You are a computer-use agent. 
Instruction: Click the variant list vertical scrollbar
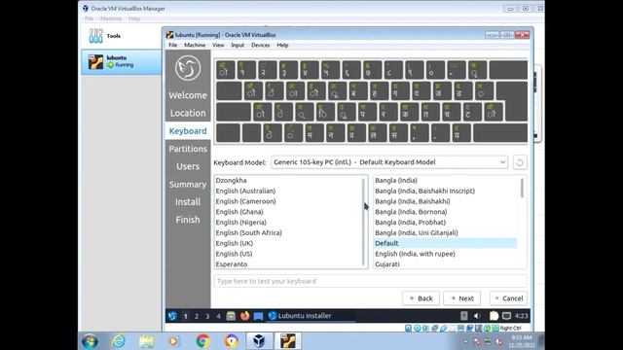(522, 188)
